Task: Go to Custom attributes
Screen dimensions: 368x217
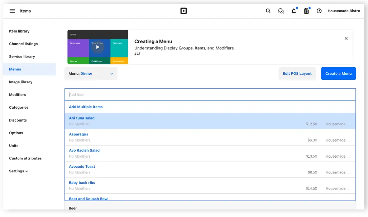Action: point(25,158)
